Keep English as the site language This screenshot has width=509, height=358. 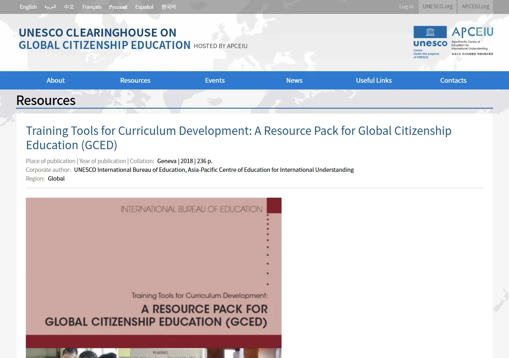pos(28,7)
